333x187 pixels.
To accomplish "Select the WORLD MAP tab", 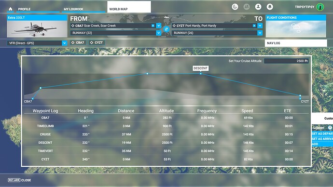I will (x=129, y=7).
